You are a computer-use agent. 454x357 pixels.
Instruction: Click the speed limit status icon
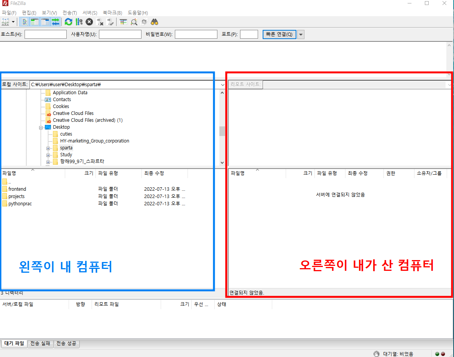(377, 354)
